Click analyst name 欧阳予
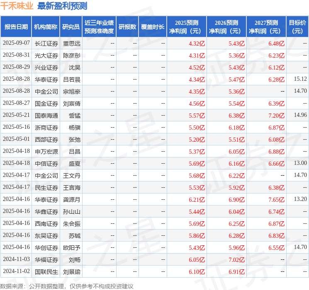 coord(72,247)
